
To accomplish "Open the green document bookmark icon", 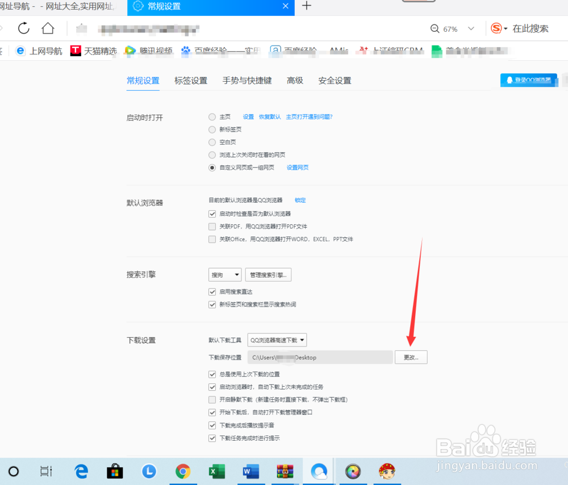I will pyautogui.click(x=437, y=52).
